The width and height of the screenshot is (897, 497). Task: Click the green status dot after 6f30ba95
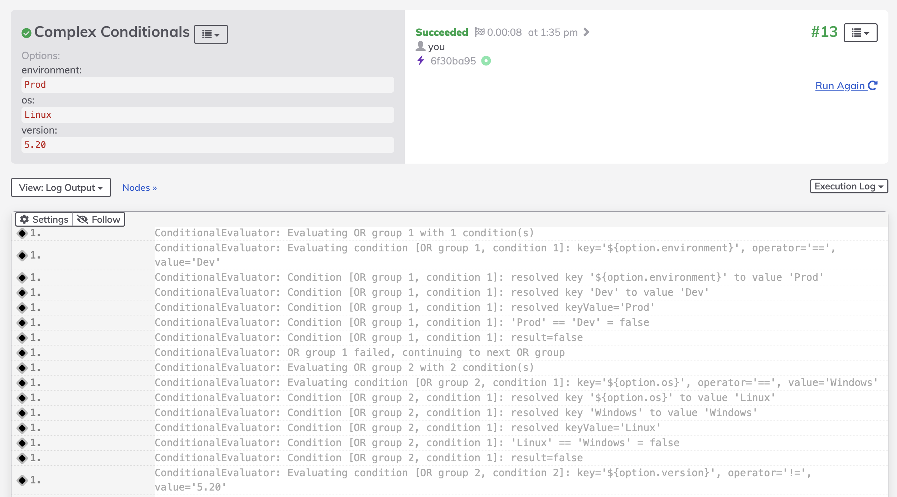point(486,61)
